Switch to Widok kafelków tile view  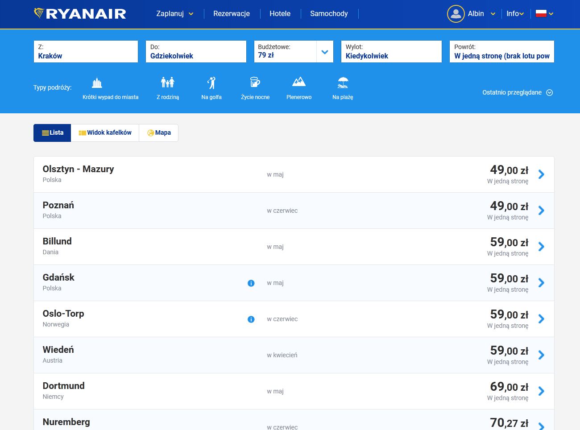105,133
